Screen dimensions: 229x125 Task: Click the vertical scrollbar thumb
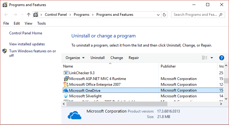click(226, 81)
